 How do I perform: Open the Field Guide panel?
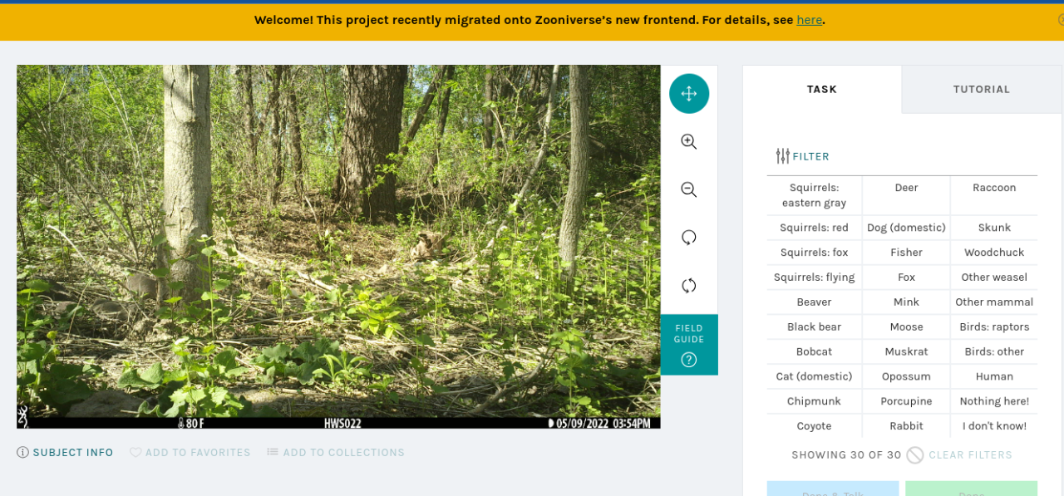[689, 345]
